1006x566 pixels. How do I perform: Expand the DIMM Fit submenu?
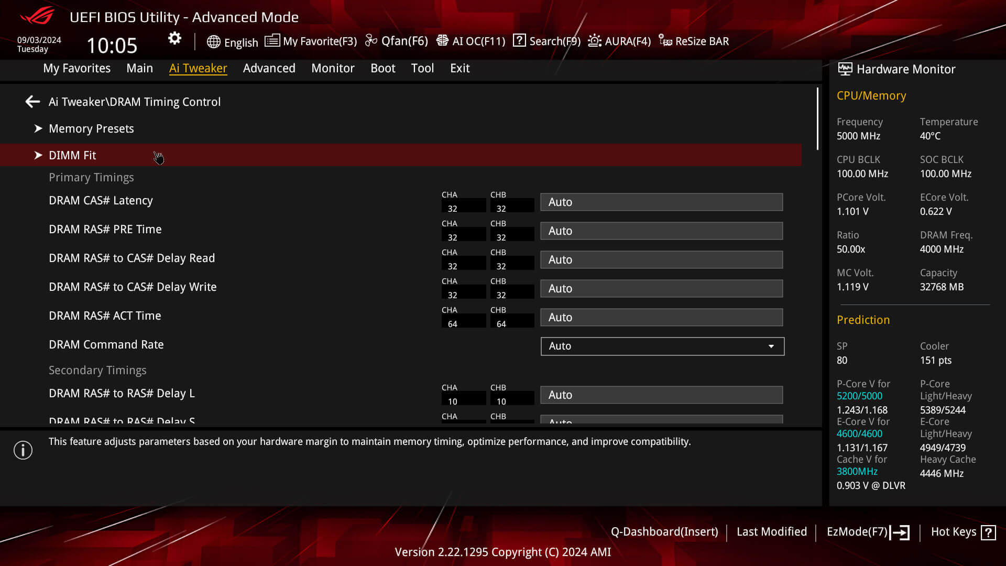(38, 155)
